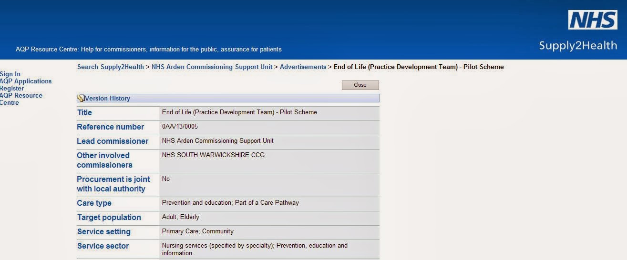Select Prevention and education care type value

click(x=230, y=203)
